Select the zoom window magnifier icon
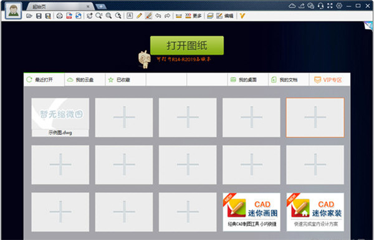 99,16
